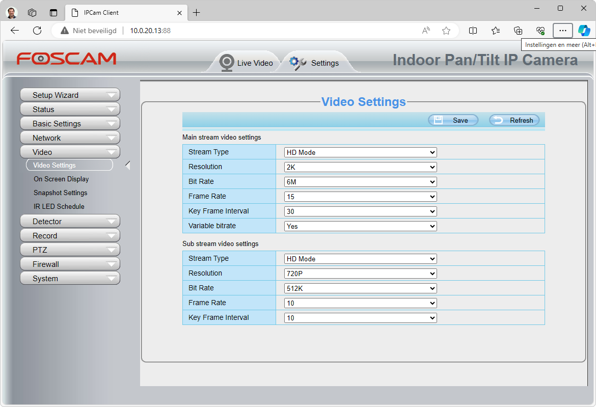This screenshot has height=407, width=596.
Task: Open the main stream Resolution dropdown
Action: (x=360, y=167)
